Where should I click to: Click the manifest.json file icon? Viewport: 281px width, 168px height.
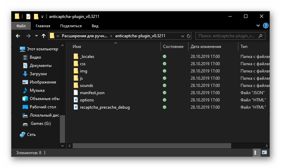coord(76,93)
